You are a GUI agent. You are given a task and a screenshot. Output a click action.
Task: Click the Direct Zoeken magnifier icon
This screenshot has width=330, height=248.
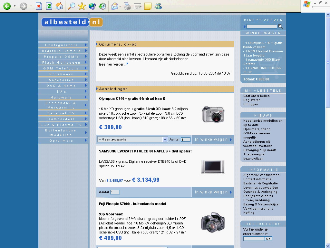click(280, 26)
